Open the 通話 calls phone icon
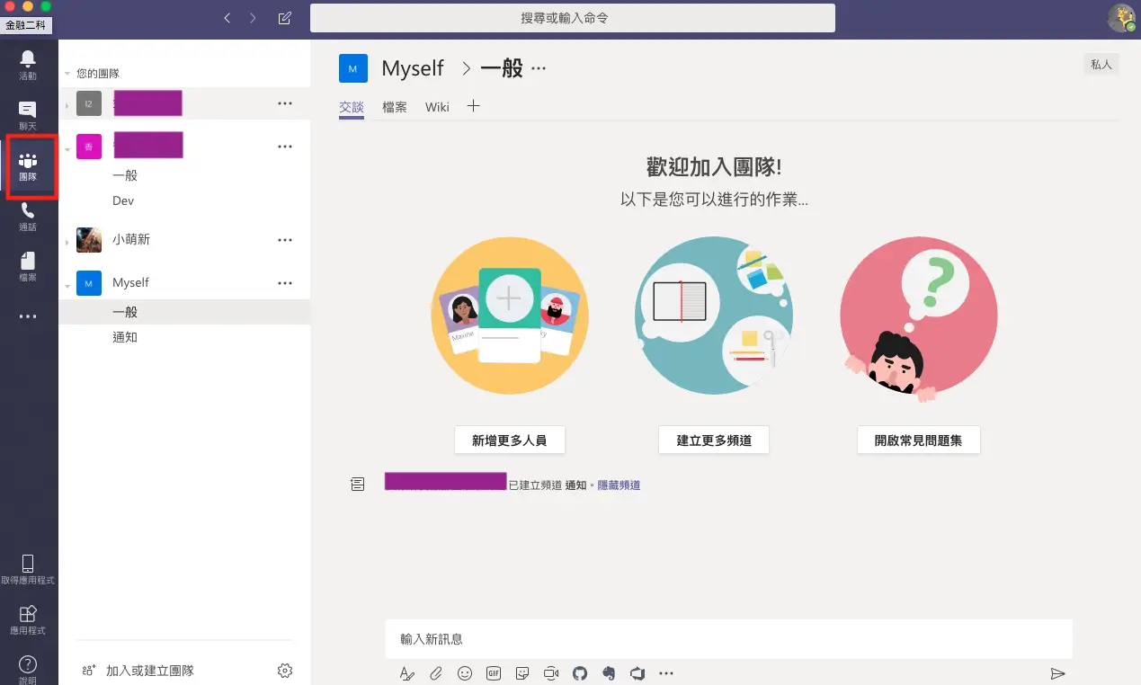Viewport: 1141px width, 685px height. [28, 216]
